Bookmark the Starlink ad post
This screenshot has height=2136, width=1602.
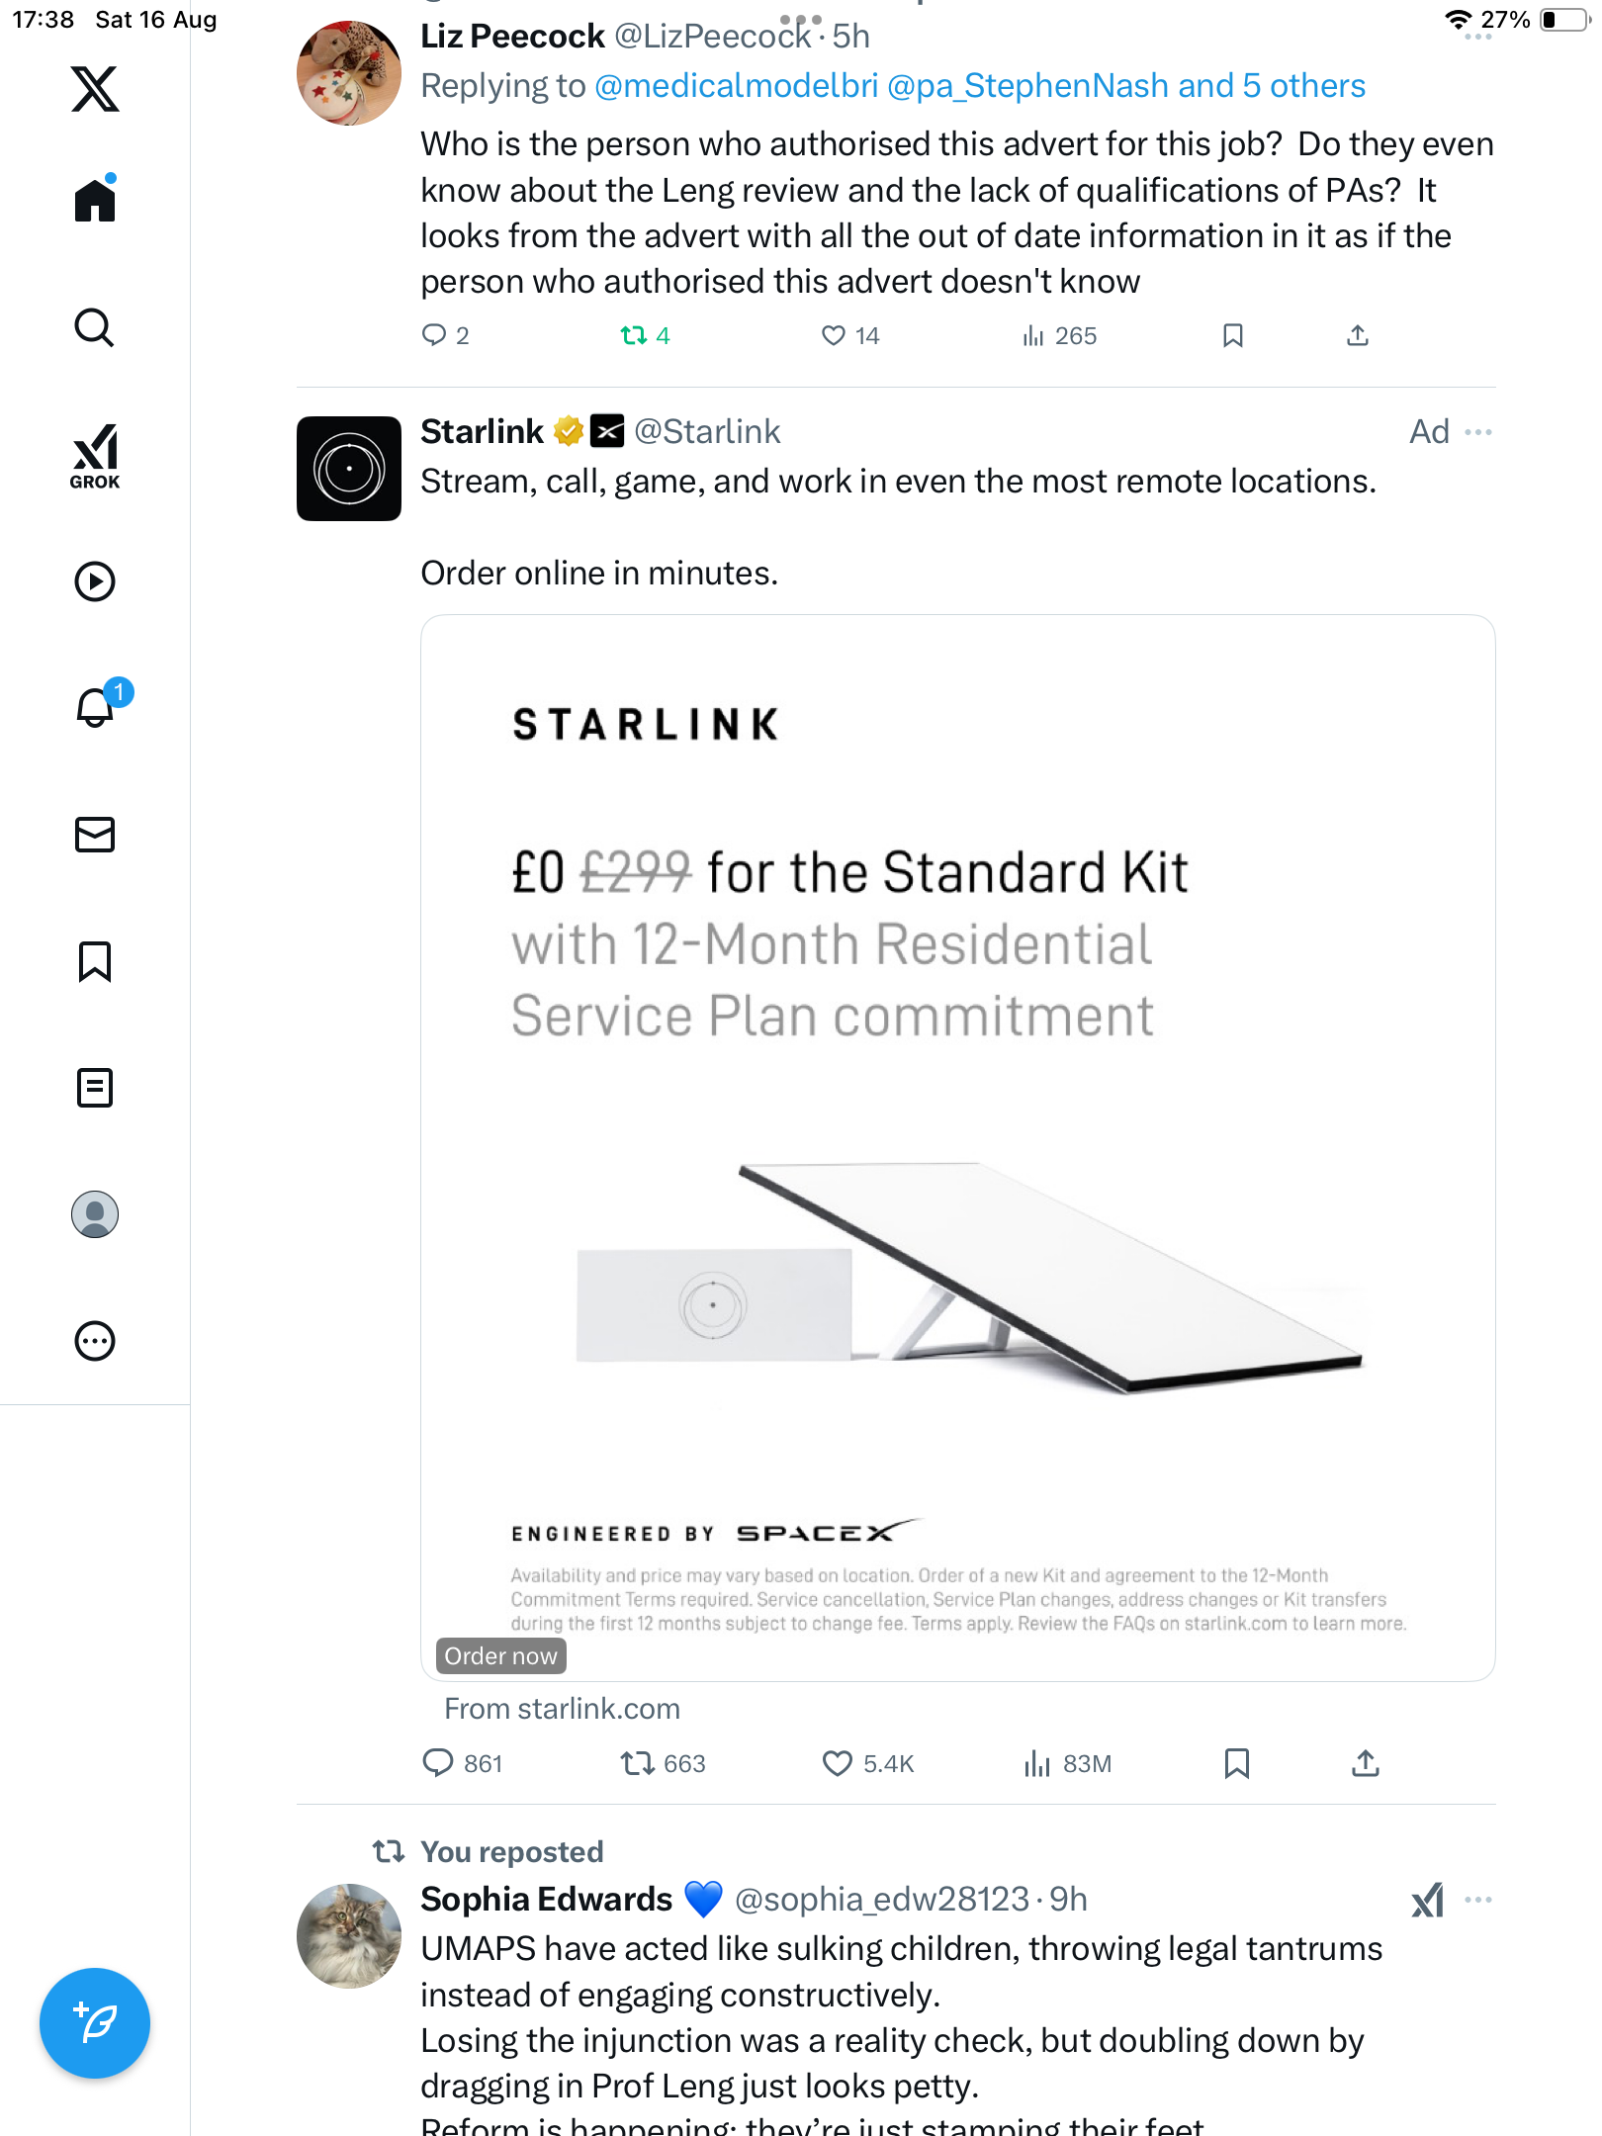point(1236,1763)
